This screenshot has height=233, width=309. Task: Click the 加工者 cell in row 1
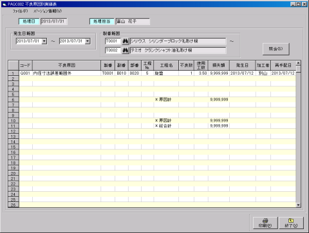coord(263,73)
